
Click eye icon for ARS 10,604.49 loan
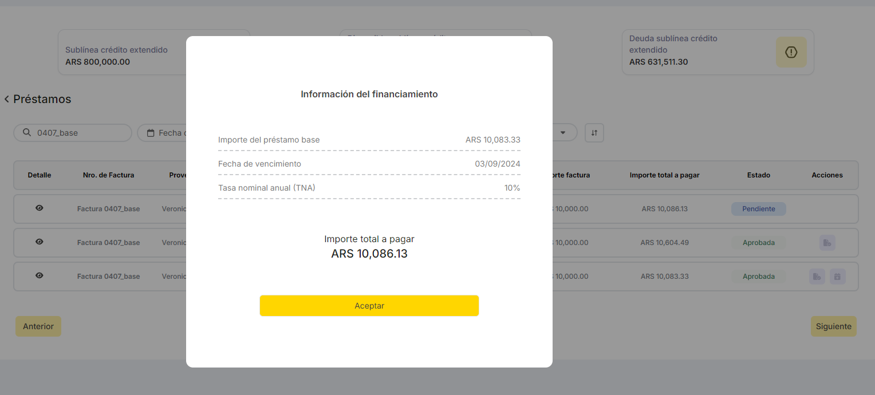(x=40, y=242)
